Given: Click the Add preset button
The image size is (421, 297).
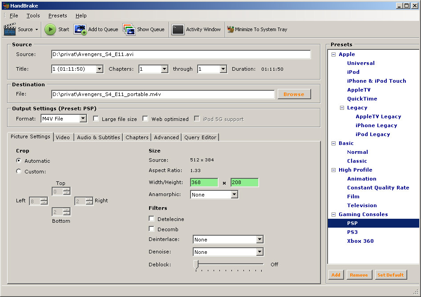Looking at the screenshot, I should 336,275.
